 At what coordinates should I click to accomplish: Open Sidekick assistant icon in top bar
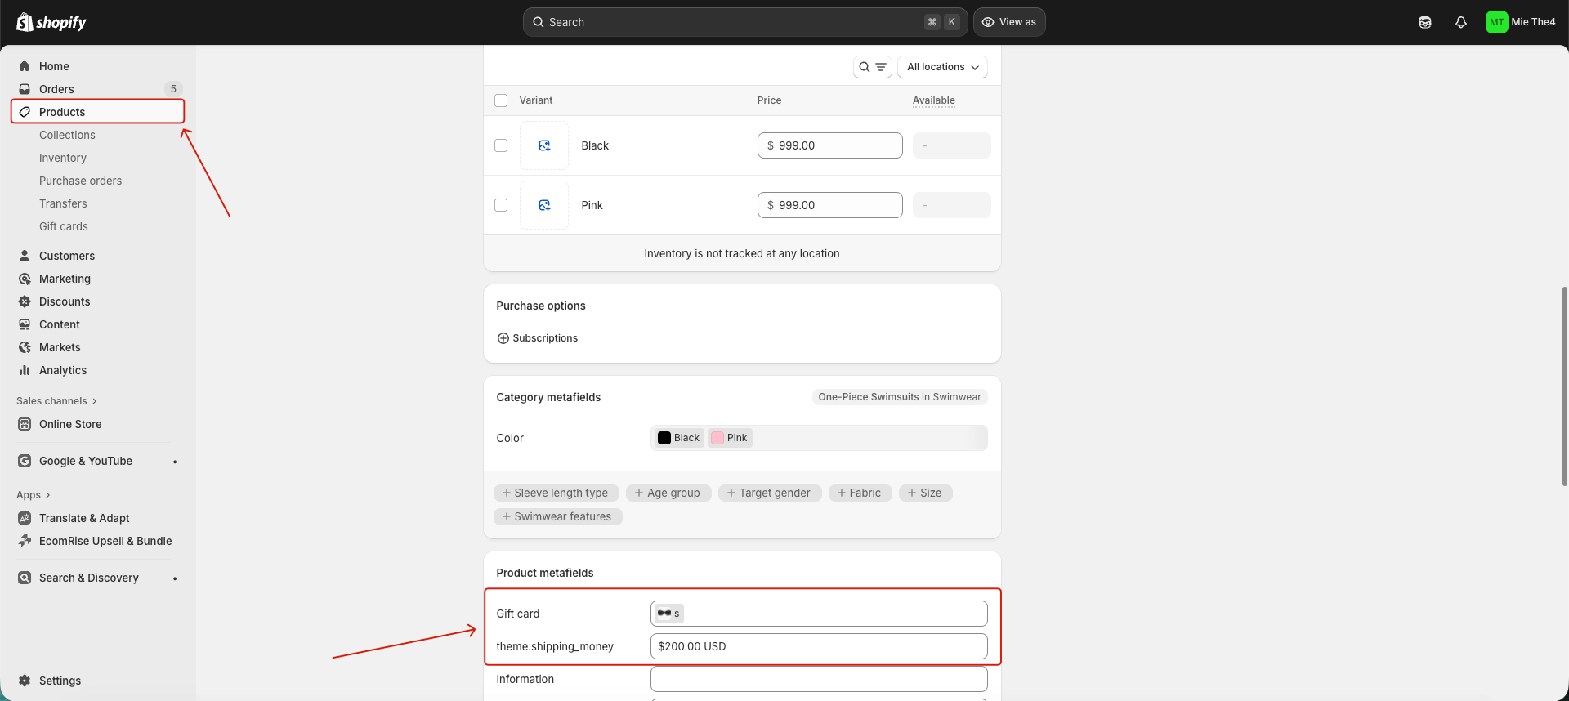tap(1425, 22)
